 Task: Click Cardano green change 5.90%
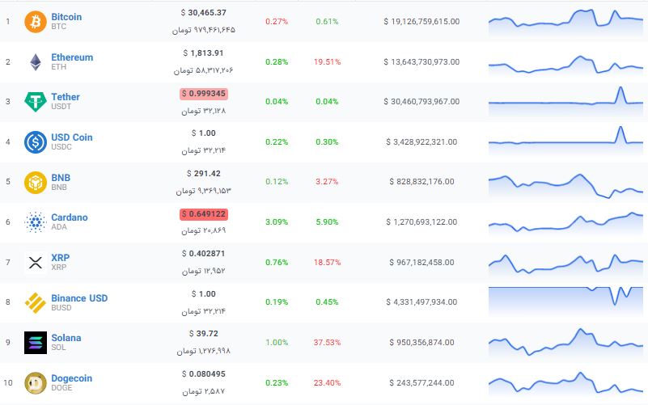(x=327, y=222)
